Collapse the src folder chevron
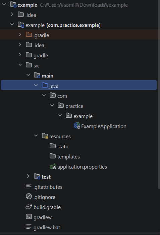160x235 pixels. (20, 65)
